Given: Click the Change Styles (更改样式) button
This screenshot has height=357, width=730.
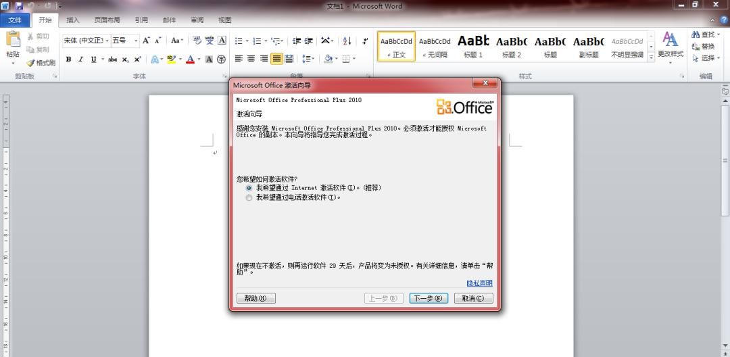Looking at the screenshot, I should [671, 47].
